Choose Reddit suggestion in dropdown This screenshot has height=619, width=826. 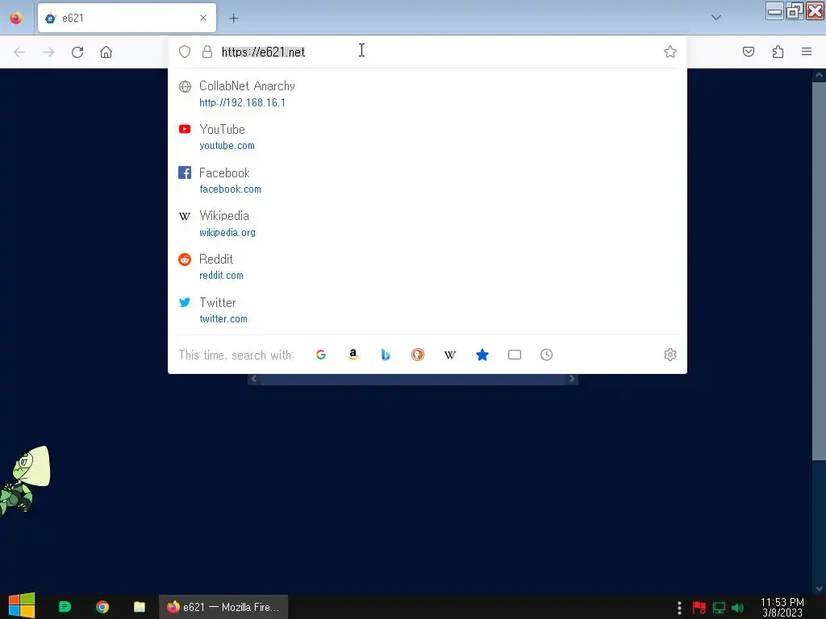pyautogui.click(x=428, y=267)
